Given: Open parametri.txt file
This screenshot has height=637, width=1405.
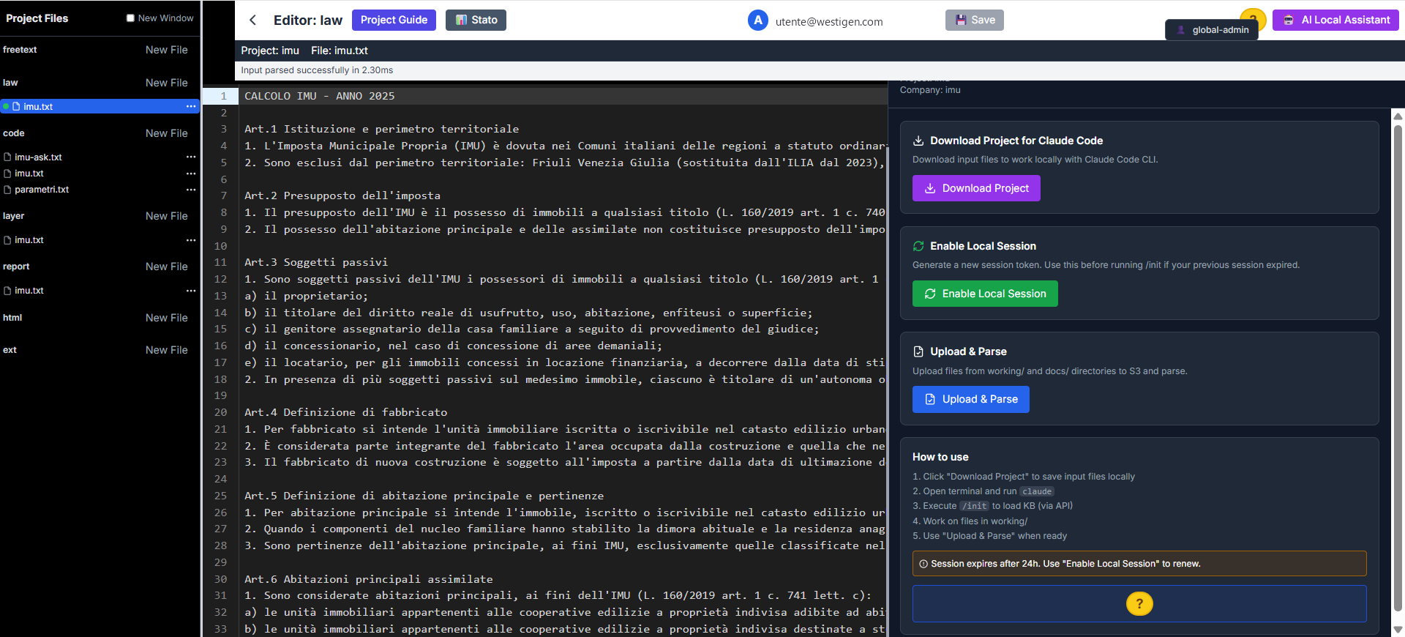Looking at the screenshot, I should (42, 190).
